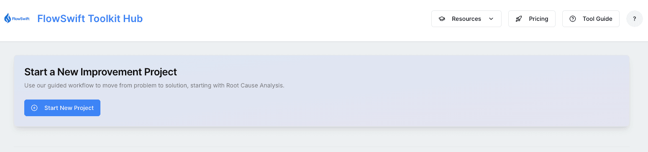Start a new project with the blue button
This screenshot has height=152, width=648.
tap(62, 108)
